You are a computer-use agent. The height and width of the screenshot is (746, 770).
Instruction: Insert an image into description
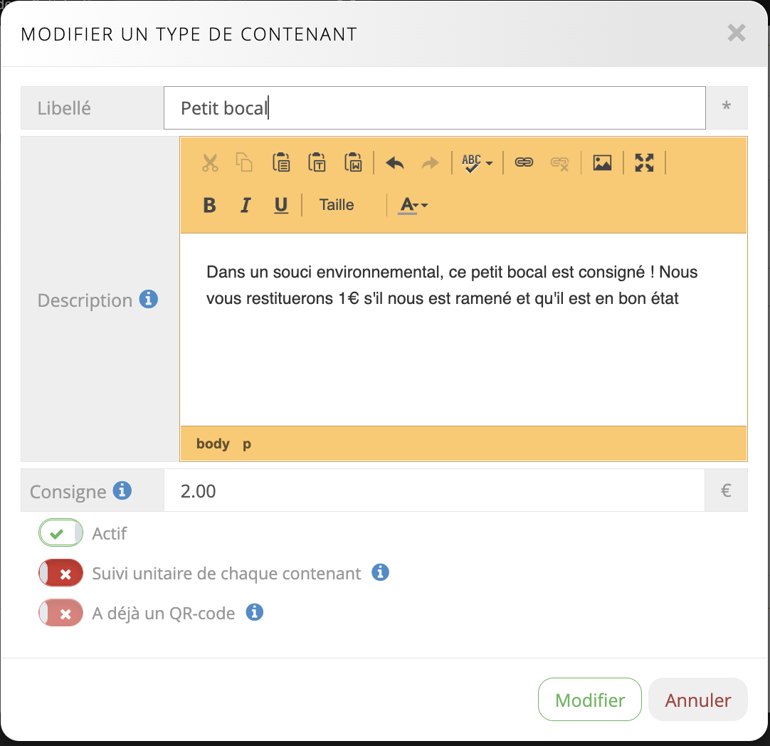[602, 162]
